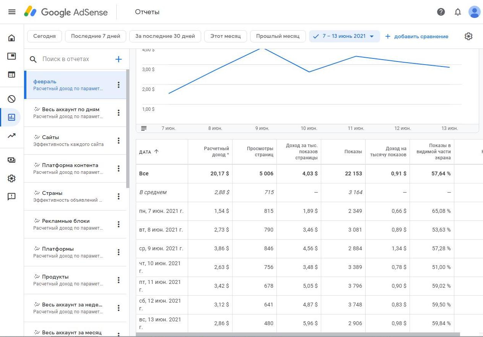Select the Последние 7 дней date filter

point(96,36)
